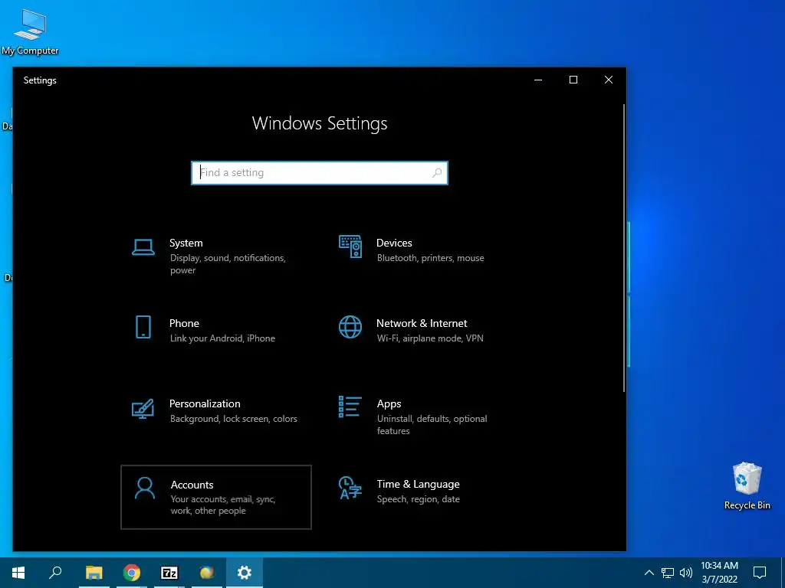Screen dimensions: 785x588
Task: Open the colorful globe app in taskbar
Action: (207, 573)
